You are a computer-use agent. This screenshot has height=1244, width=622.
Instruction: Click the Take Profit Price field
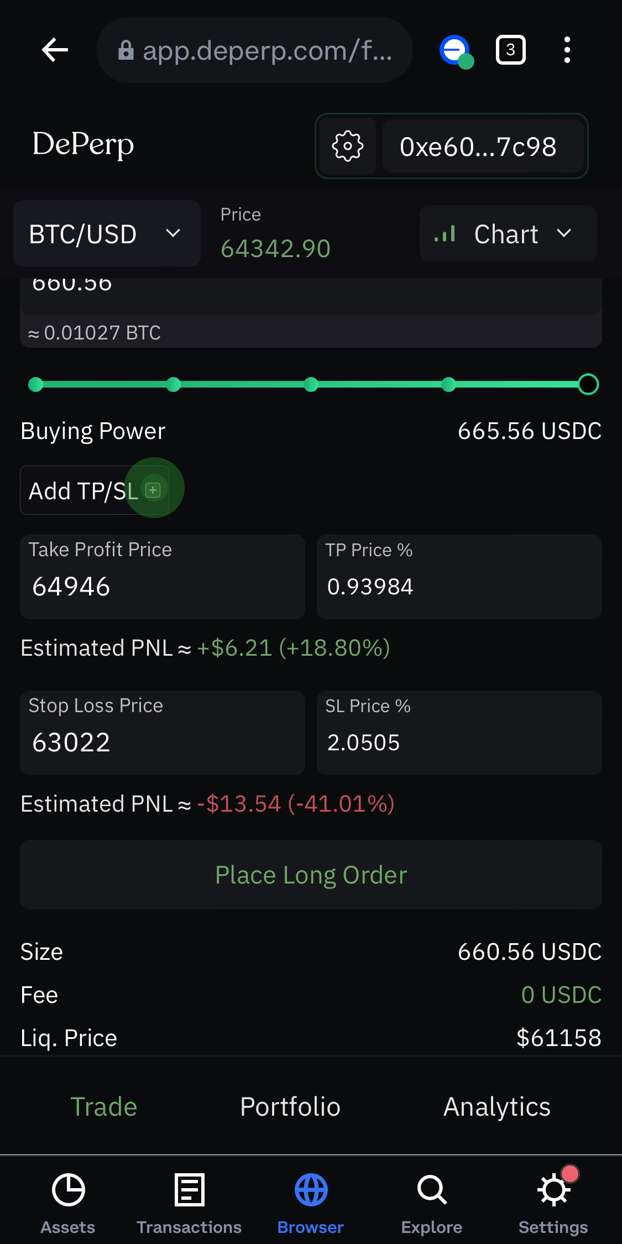pos(163,577)
